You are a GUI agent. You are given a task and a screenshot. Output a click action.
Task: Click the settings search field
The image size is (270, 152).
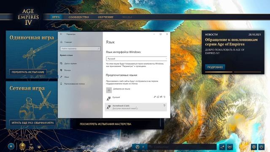point(80,49)
